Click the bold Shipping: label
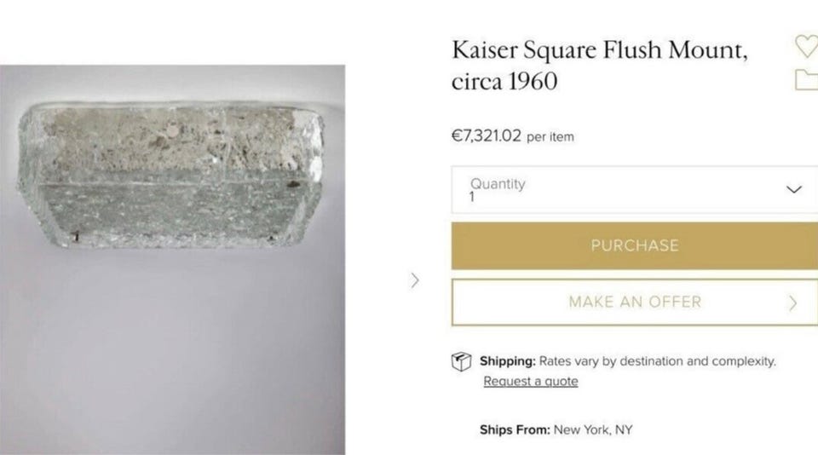Image resolution: width=818 pixels, height=455 pixels. point(507,361)
